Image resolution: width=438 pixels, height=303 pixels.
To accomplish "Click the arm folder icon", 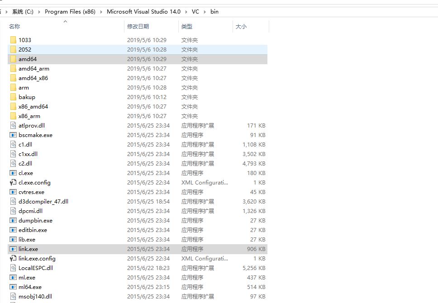I will coord(13,87).
